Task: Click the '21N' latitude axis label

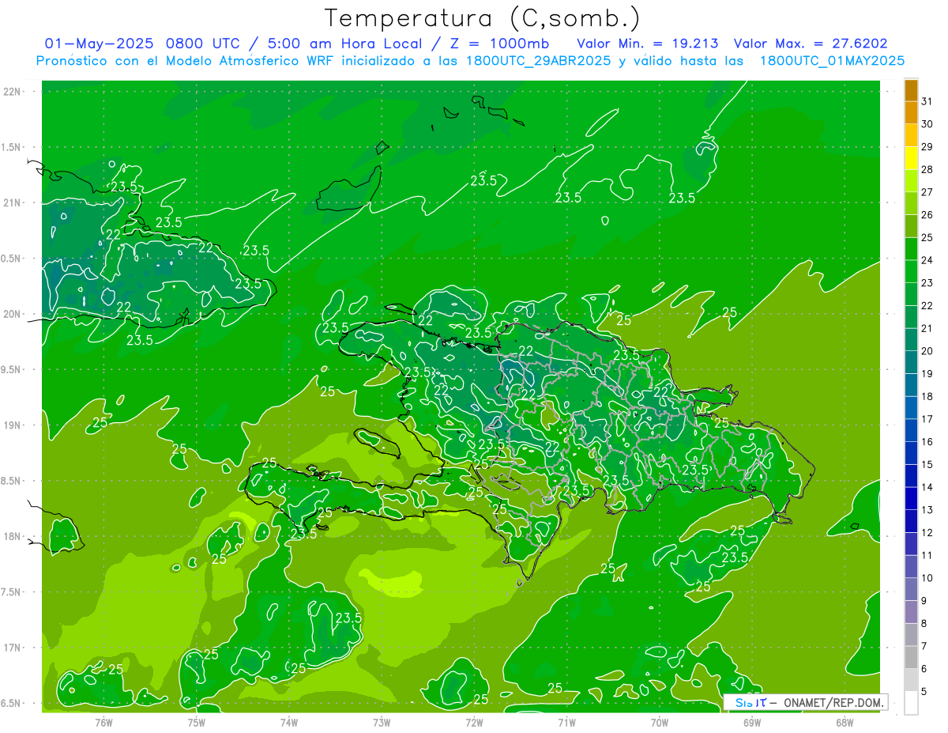Action: [x=13, y=202]
